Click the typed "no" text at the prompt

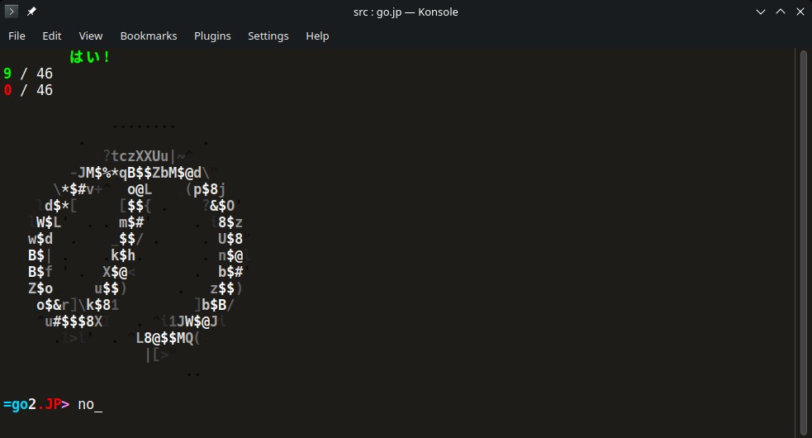(x=86, y=405)
